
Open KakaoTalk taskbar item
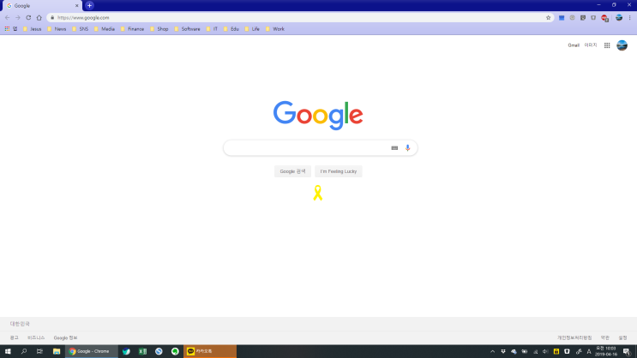pos(210,351)
